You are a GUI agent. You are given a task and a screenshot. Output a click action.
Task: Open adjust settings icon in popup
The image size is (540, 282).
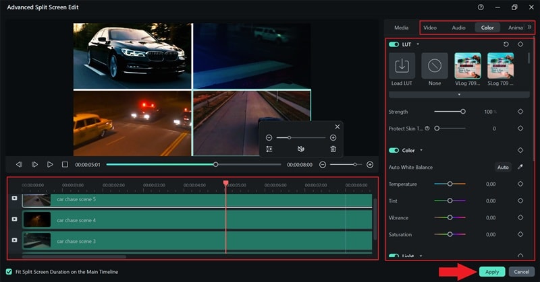(x=269, y=149)
